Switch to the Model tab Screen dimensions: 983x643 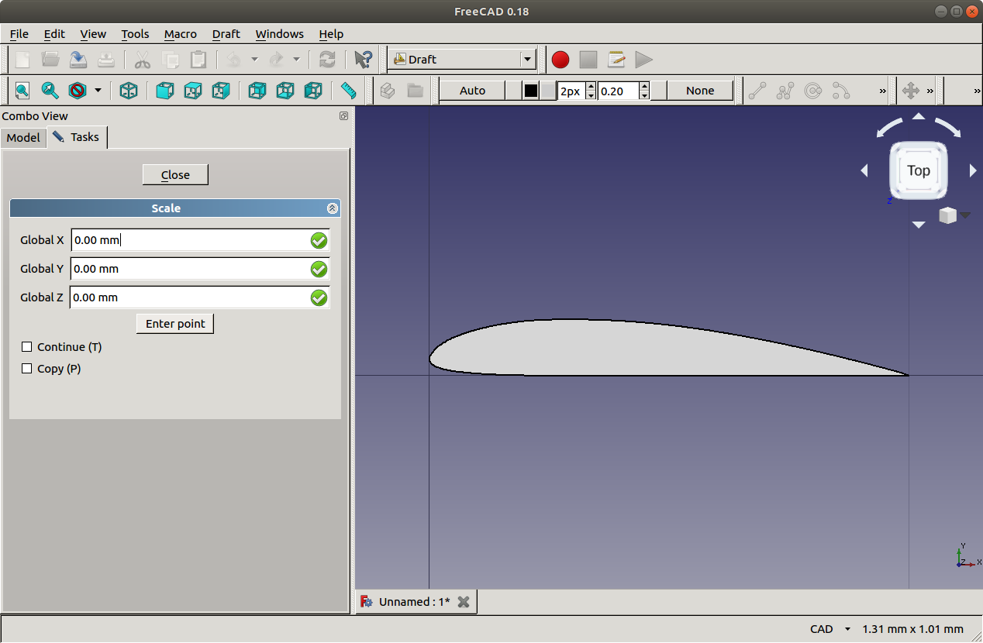(23, 138)
